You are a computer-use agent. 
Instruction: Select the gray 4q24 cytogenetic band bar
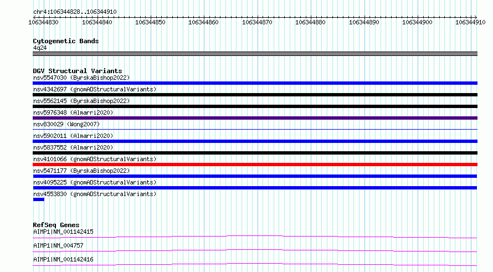click(255, 54)
